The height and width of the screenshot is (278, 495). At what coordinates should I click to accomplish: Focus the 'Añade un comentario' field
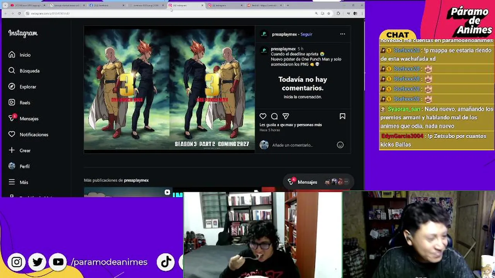[302, 145]
